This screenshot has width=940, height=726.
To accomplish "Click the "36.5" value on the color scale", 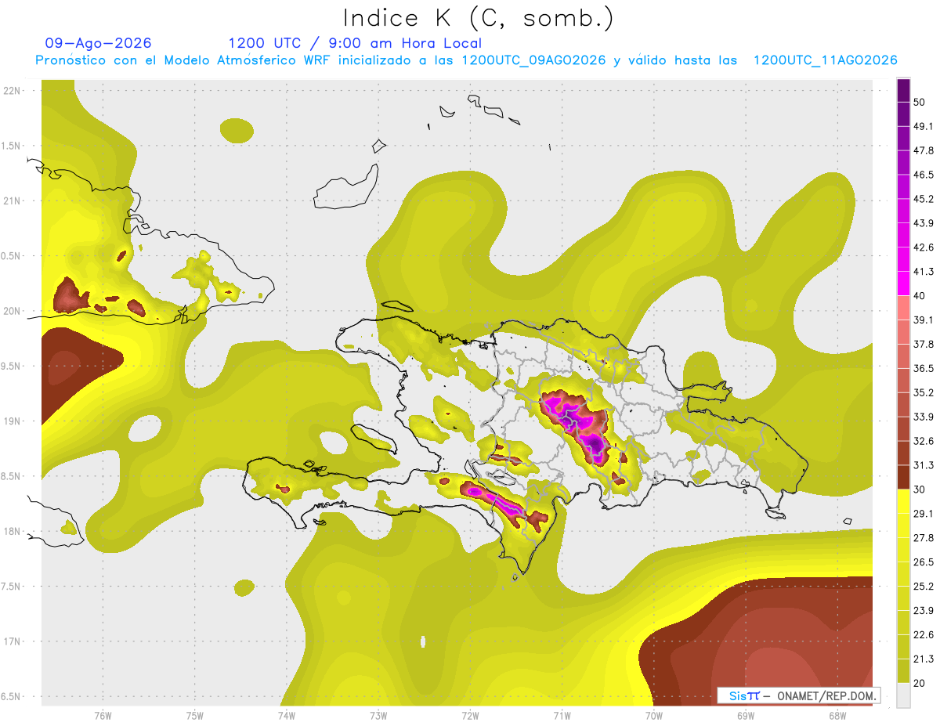I will coord(924,368).
